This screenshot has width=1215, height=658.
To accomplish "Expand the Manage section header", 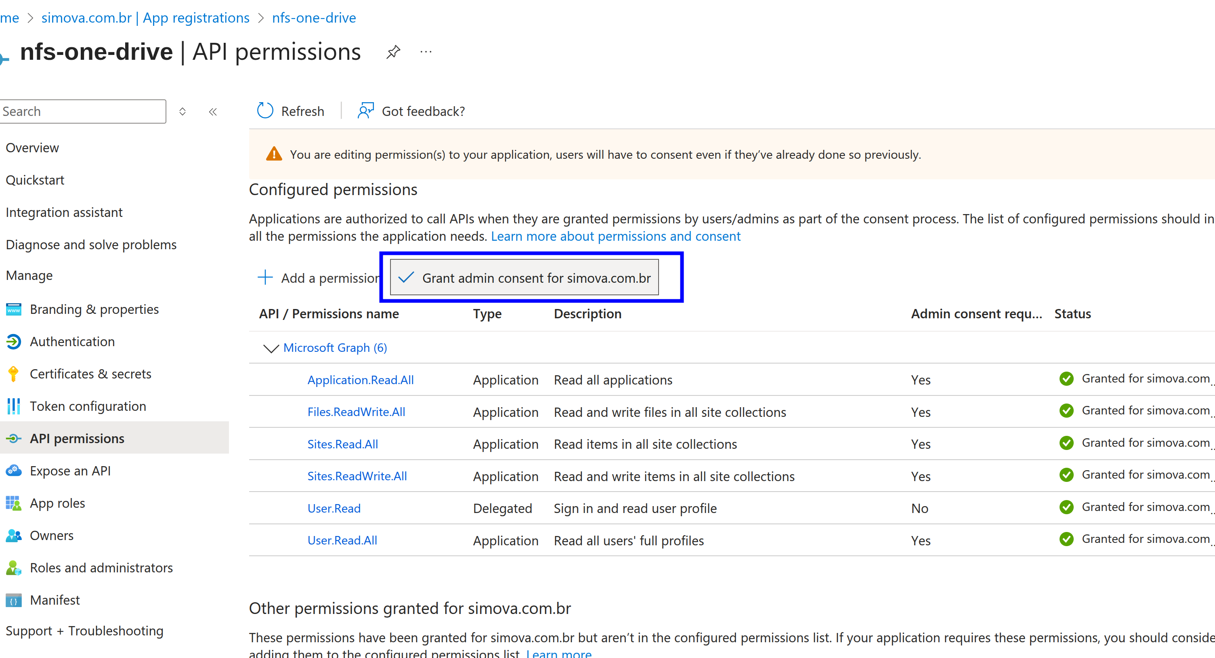I will pyautogui.click(x=29, y=275).
